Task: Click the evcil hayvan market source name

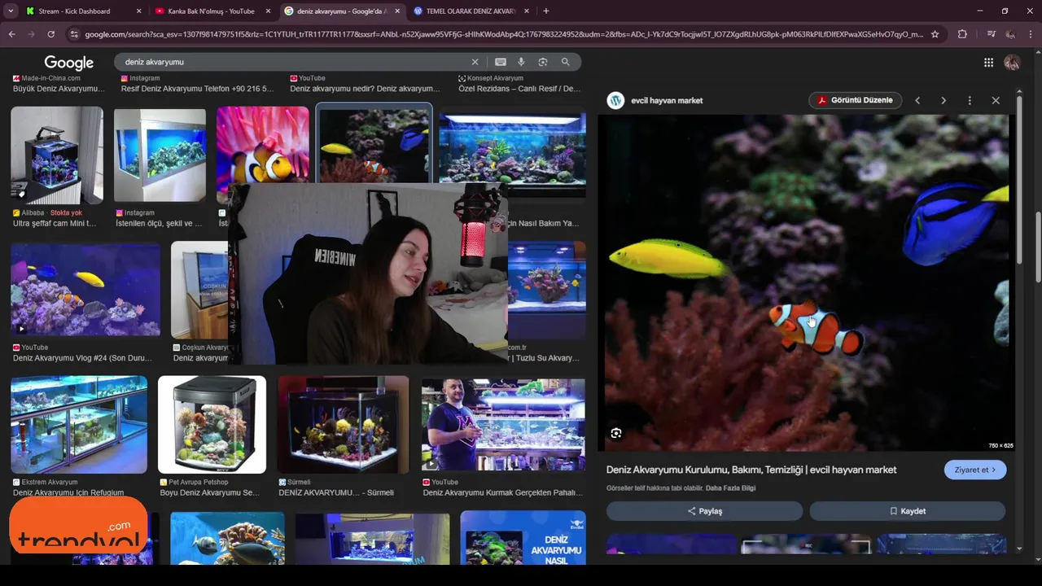Action: 667,100
